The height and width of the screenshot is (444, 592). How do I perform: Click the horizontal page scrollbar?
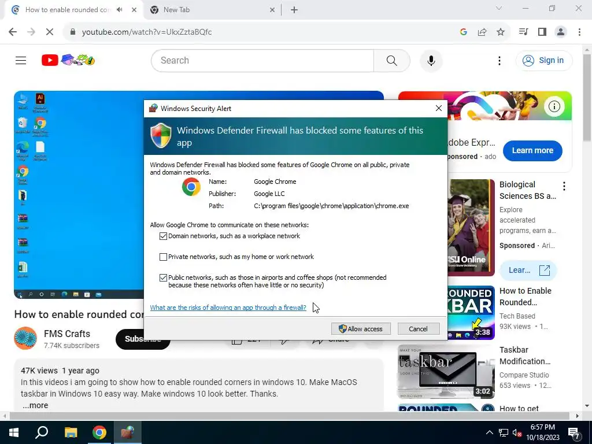point(289,416)
